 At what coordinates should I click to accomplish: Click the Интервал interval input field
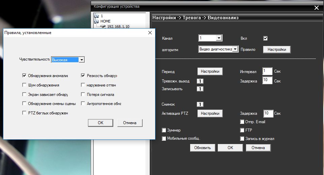[x=267, y=71]
